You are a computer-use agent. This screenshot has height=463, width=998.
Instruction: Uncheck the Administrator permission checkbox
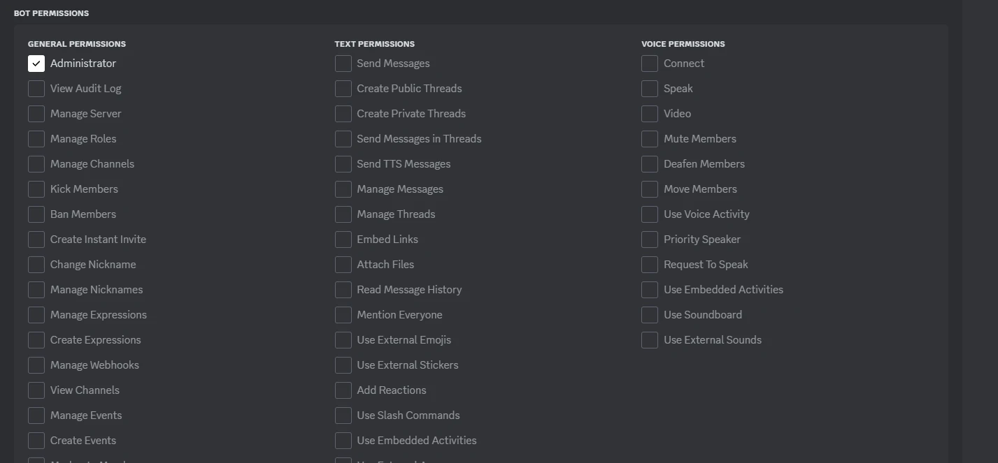36,64
